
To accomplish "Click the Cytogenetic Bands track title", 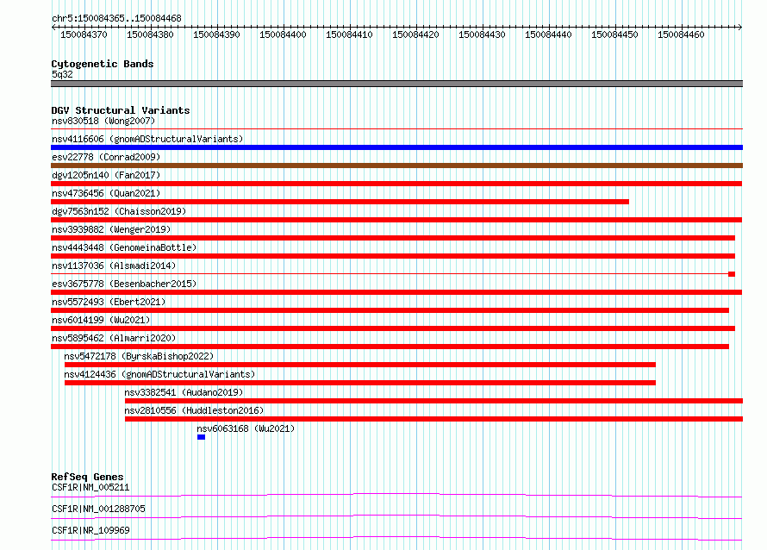I will pos(103,64).
